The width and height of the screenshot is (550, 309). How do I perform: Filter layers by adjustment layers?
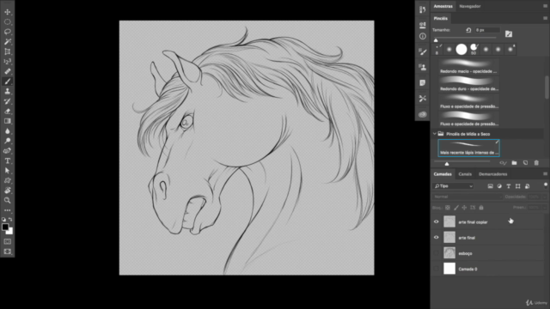click(x=499, y=186)
